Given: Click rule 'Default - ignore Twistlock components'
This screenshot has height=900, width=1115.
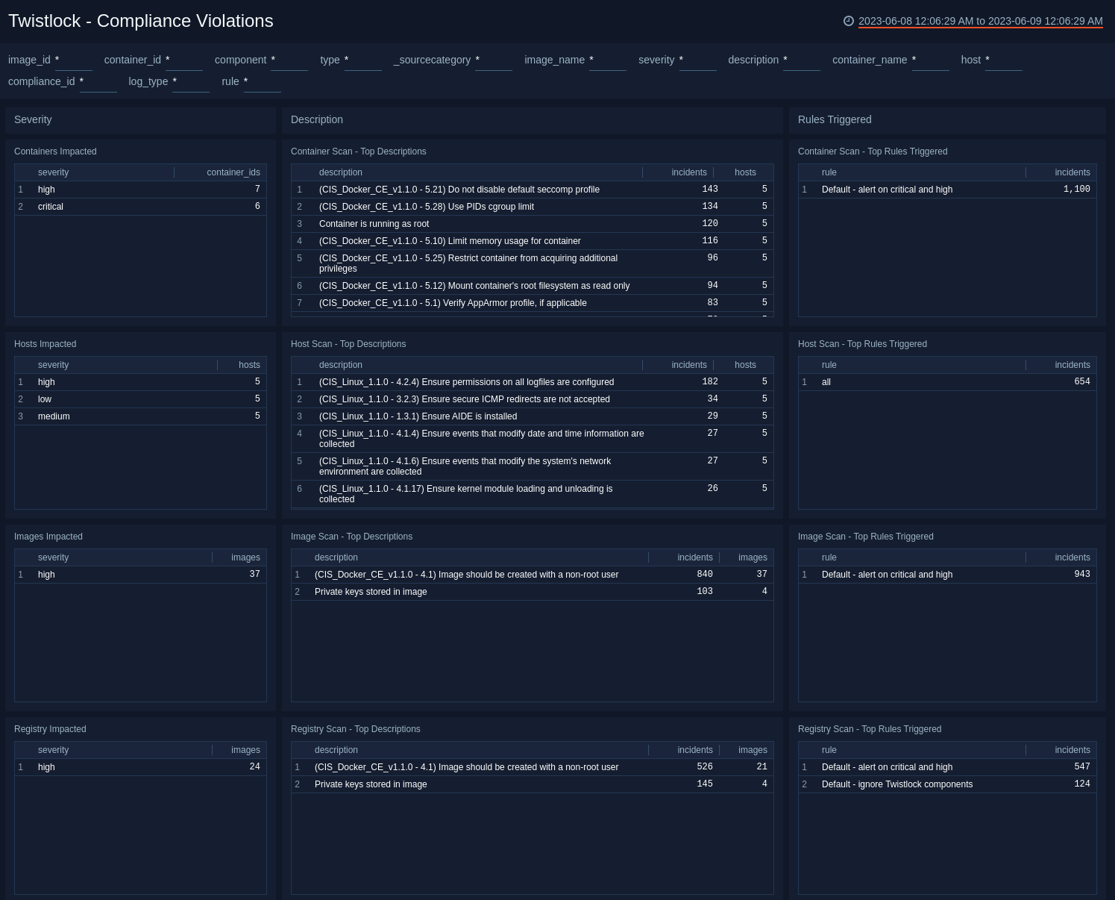Looking at the screenshot, I should pos(897,784).
